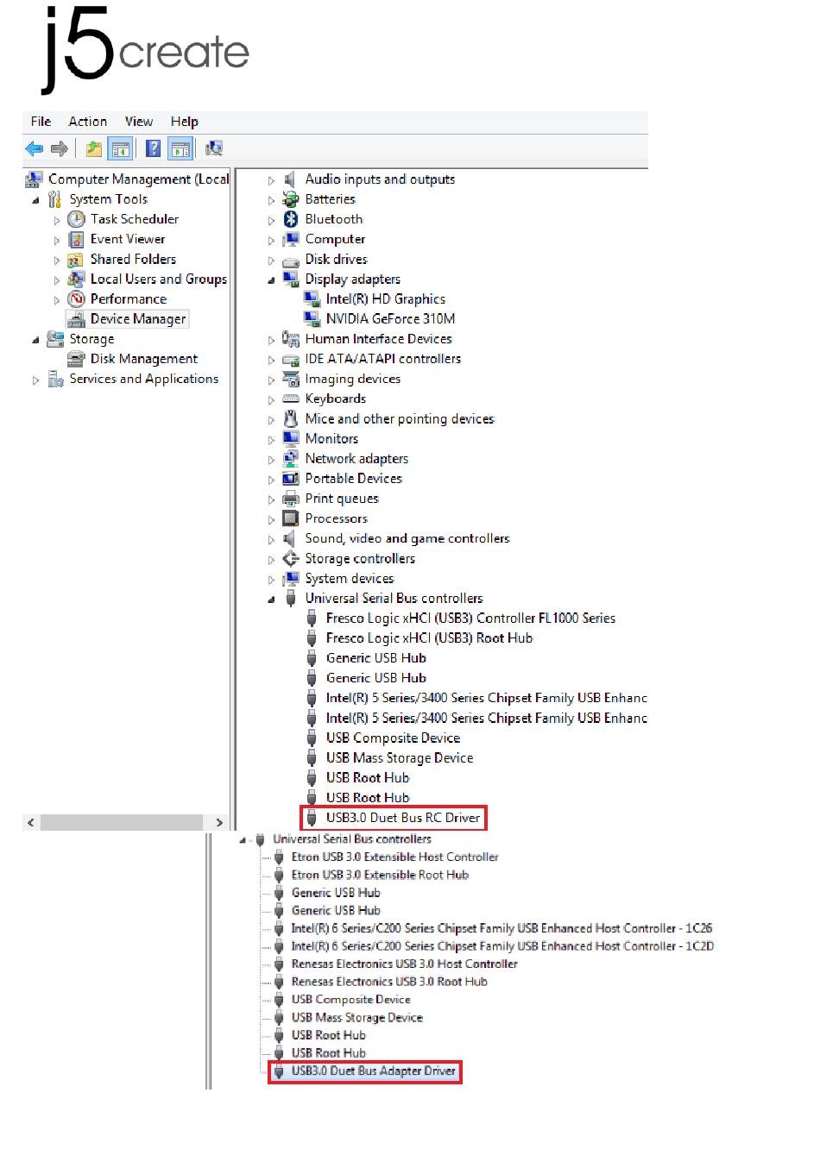Expand the Monitors category
820x1168 pixels.
pyautogui.click(x=271, y=439)
